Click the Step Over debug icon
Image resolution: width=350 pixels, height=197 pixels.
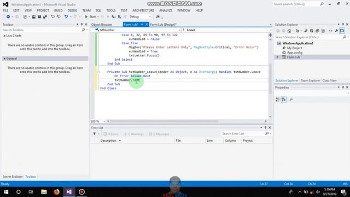[119, 17]
